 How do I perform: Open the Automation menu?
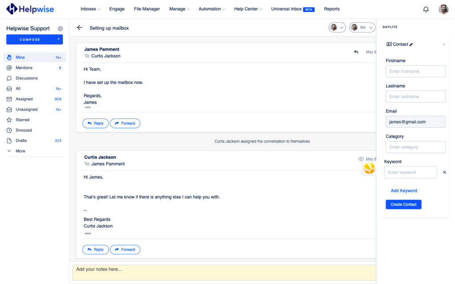click(212, 9)
